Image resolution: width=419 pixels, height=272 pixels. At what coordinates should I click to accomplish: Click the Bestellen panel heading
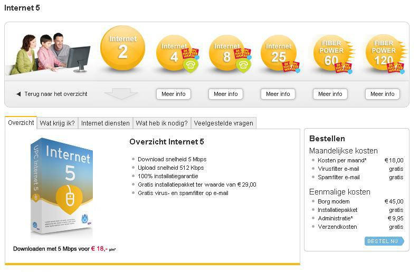pyautogui.click(x=327, y=139)
